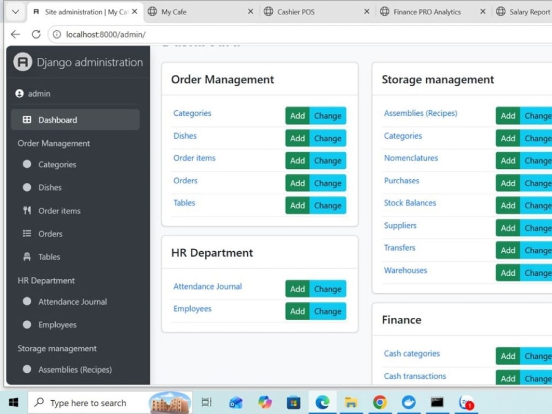Open the Assemblies (Recipes) link in Storage
The width and height of the screenshot is (552, 414).
point(421,113)
